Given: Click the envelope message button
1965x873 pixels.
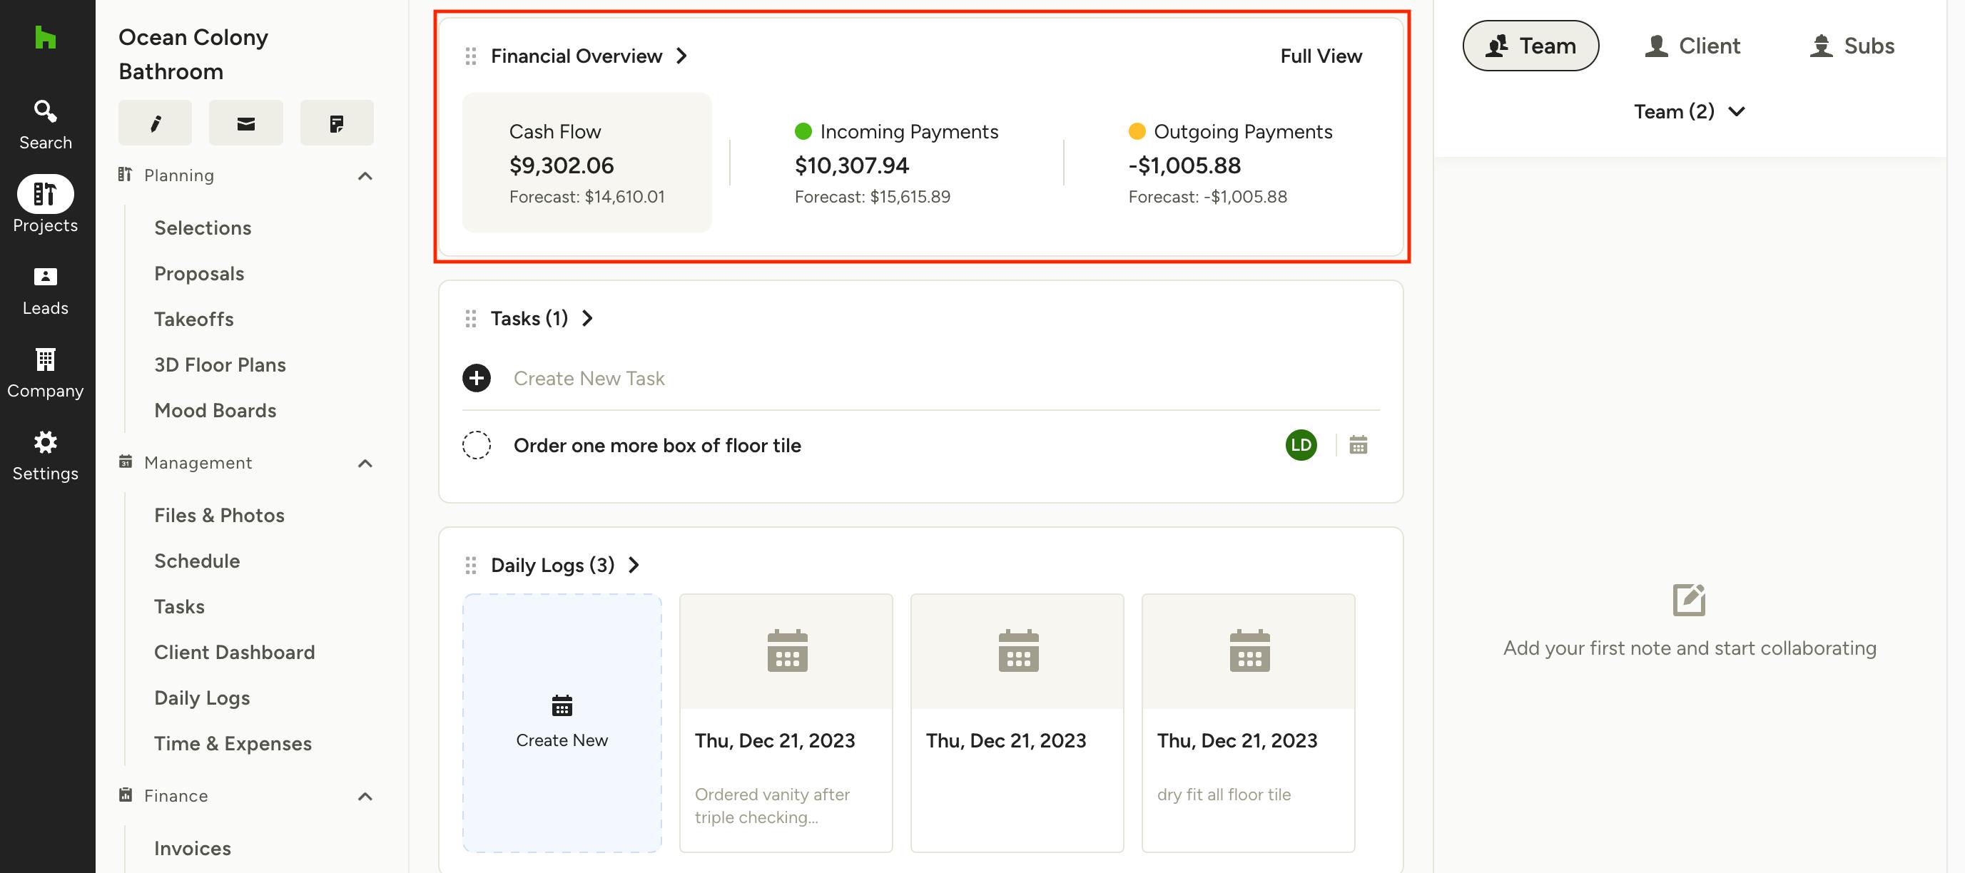Looking at the screenshot, I should coord(245,123).
